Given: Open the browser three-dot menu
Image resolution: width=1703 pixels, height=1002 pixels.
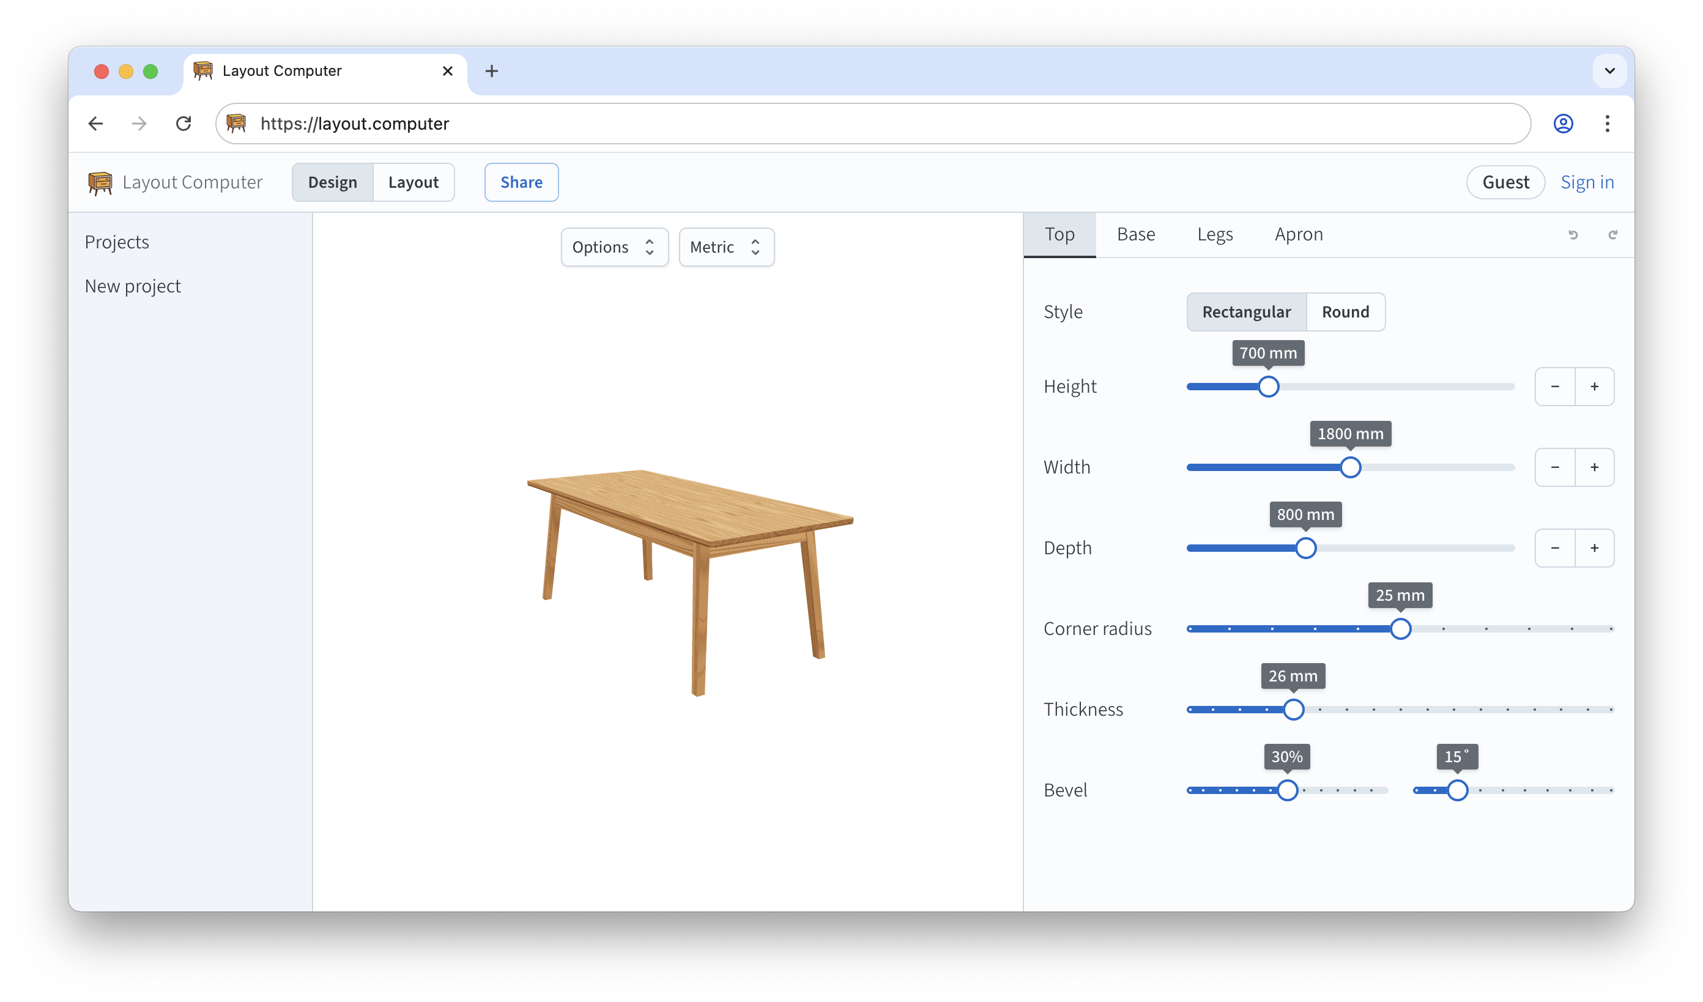Looking at the screenshot, I should tap(1607, 124).
